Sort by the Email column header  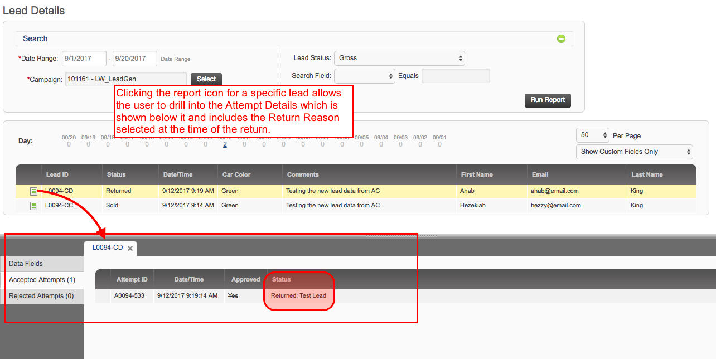coord(577,174)
